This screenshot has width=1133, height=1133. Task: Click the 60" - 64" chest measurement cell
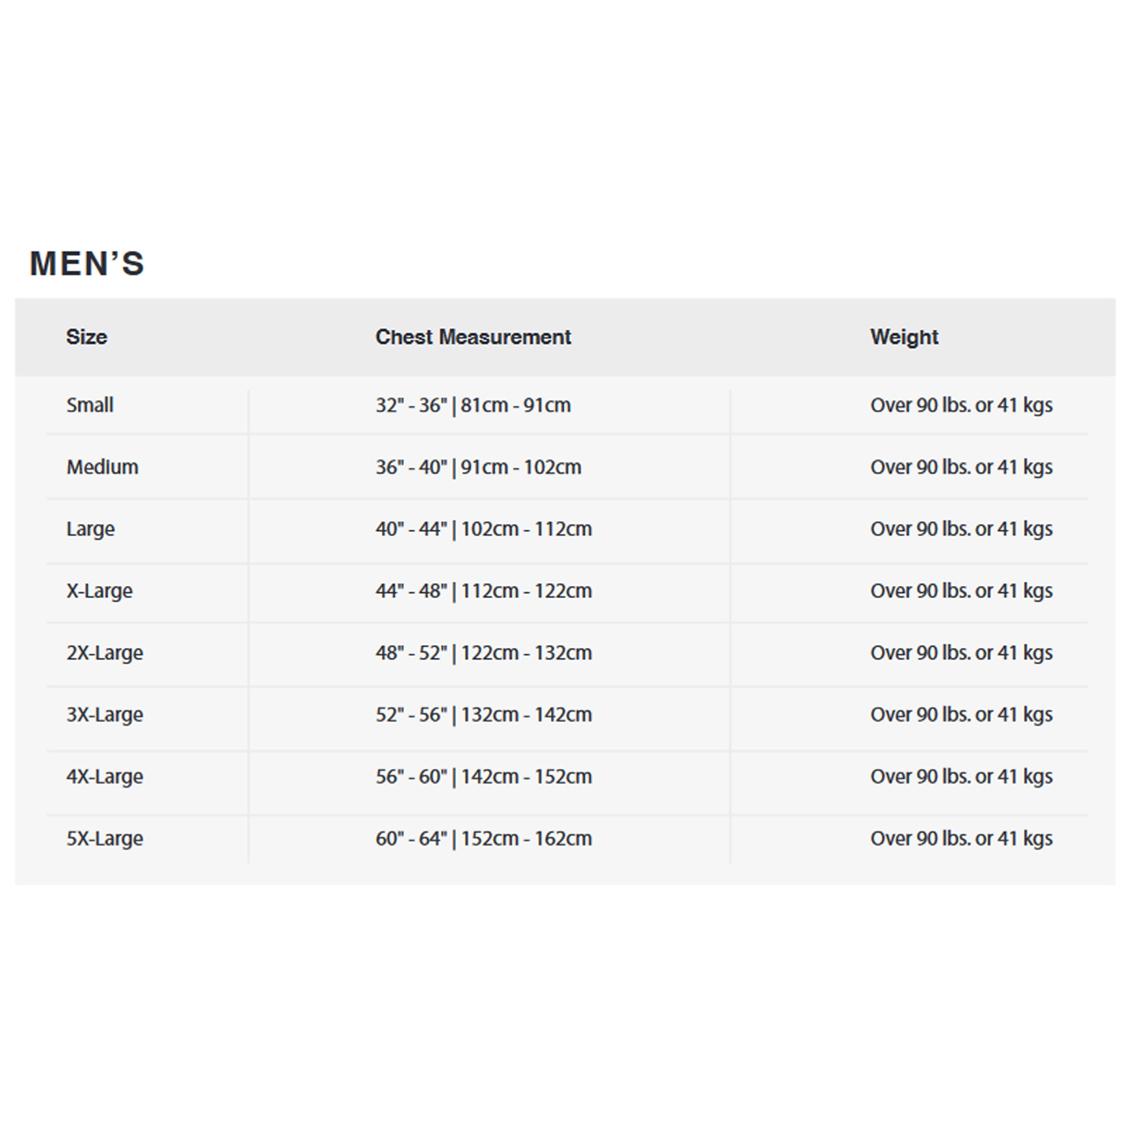(483, 838)
